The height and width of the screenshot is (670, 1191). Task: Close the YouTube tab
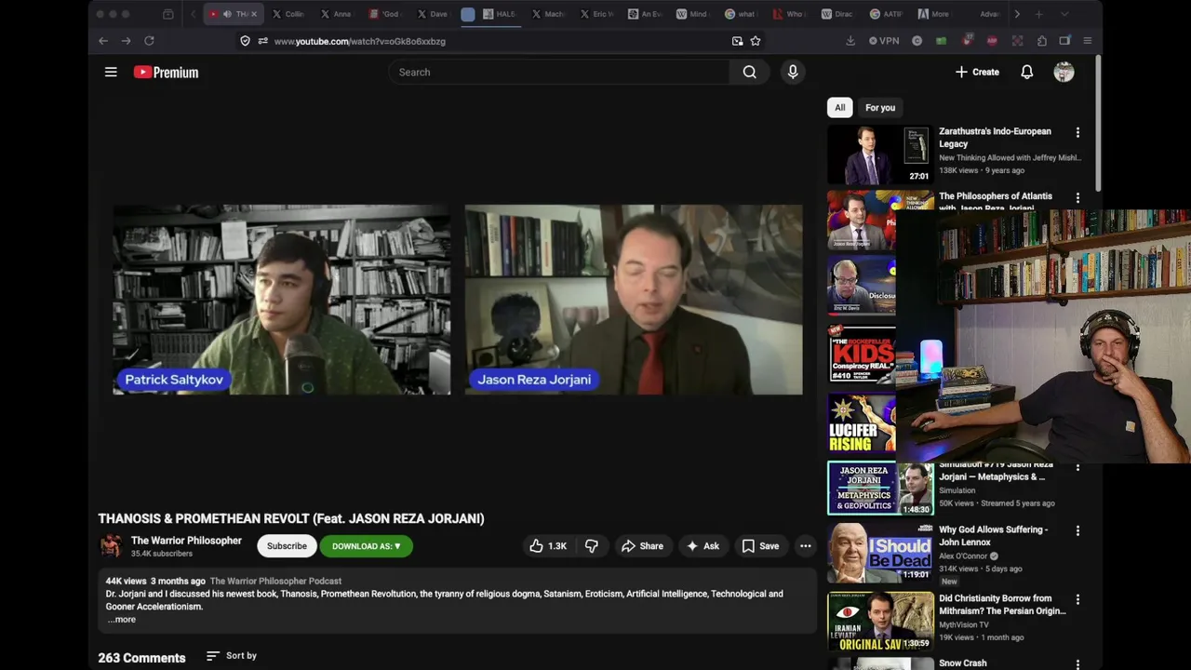click(254, 14)
